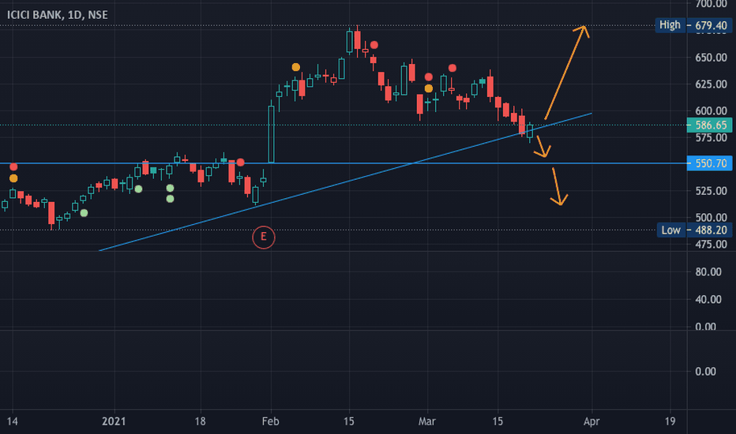Viewport: 736px width, 434px height.
Task: Click the orange dot above the Mar axis label
Action: pyautogui.click(x=429, y=88)
